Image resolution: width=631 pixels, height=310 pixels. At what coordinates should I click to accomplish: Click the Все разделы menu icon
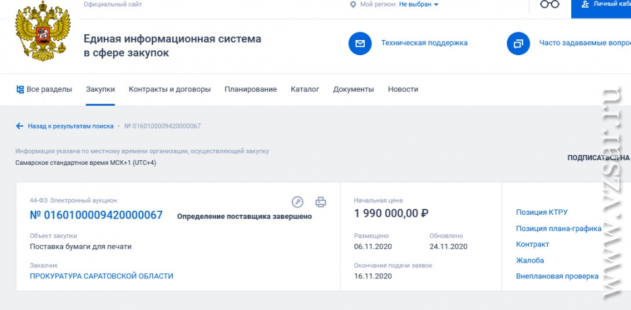[20, 89]
